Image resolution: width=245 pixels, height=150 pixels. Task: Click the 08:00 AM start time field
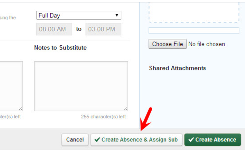[x=54, y=29]
